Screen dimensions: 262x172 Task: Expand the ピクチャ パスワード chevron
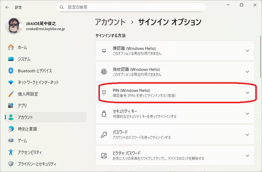coord(247,156)
